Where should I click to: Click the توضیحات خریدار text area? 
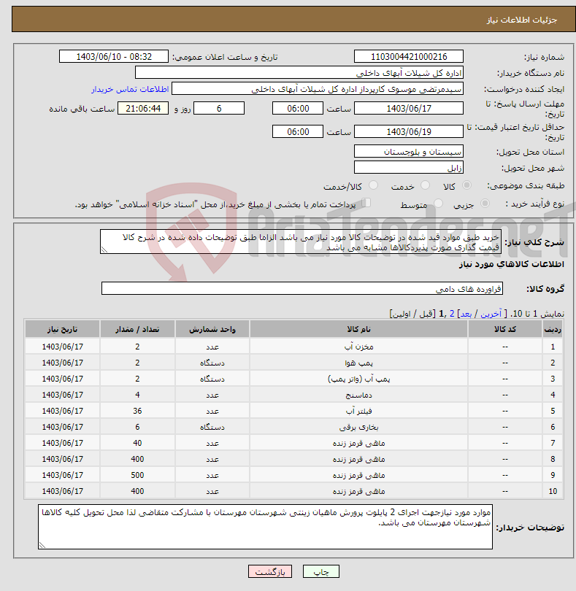[265, 527]
